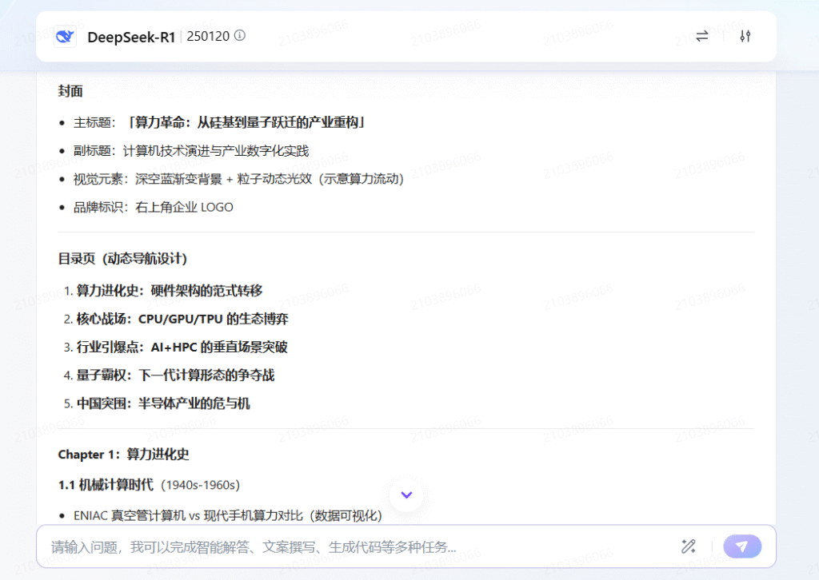This screenshot has height=580, width=819.
Task: Select the DeepSeek-R1 model name
Action: pyautogui.click(x=132, y=36)
